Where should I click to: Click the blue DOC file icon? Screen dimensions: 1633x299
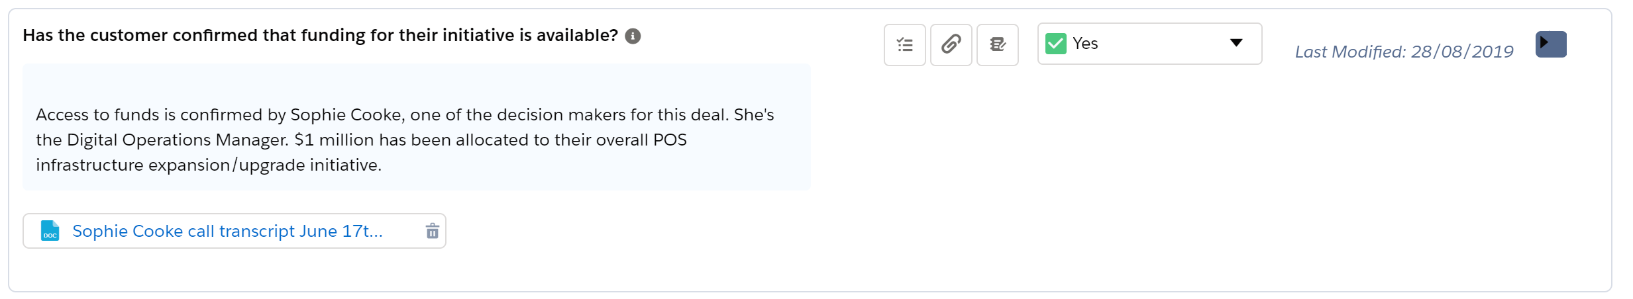[50, 231]
